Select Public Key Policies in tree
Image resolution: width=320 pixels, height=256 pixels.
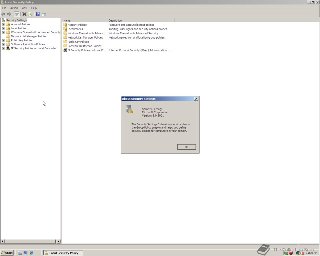tap(21, 40)
